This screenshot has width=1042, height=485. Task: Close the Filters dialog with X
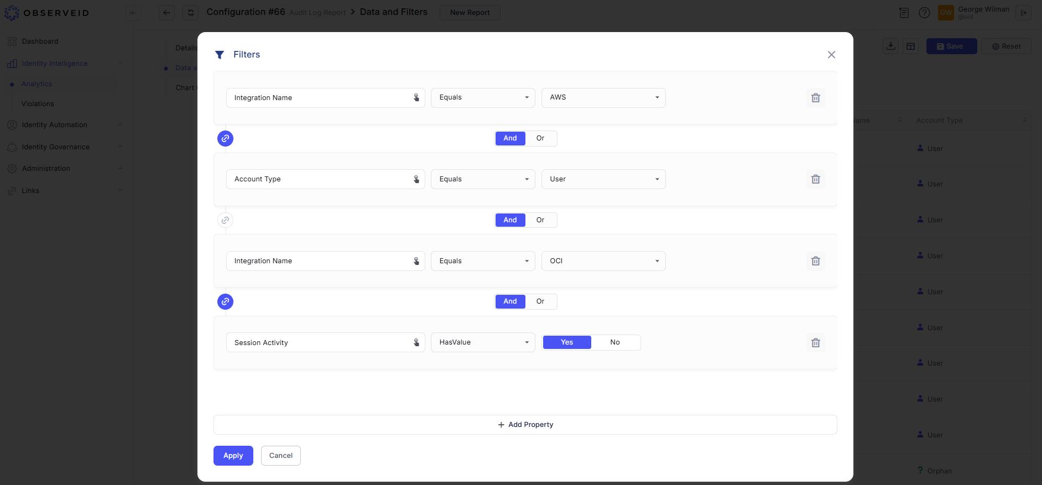pyautogui.click(x=831, y=55)
